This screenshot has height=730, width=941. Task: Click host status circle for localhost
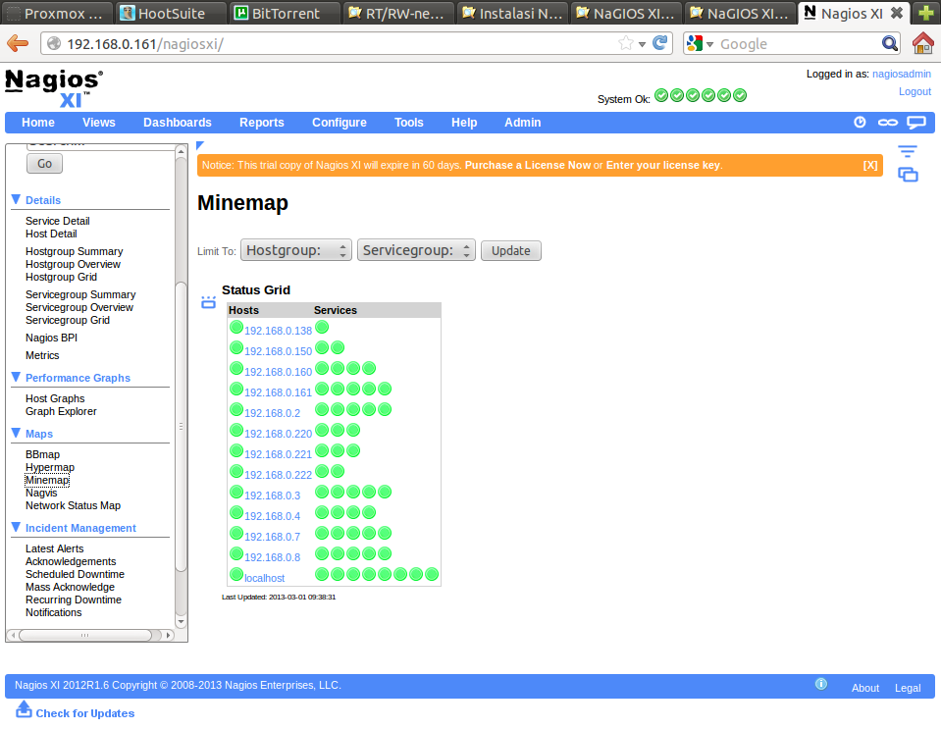pos(236,575)
